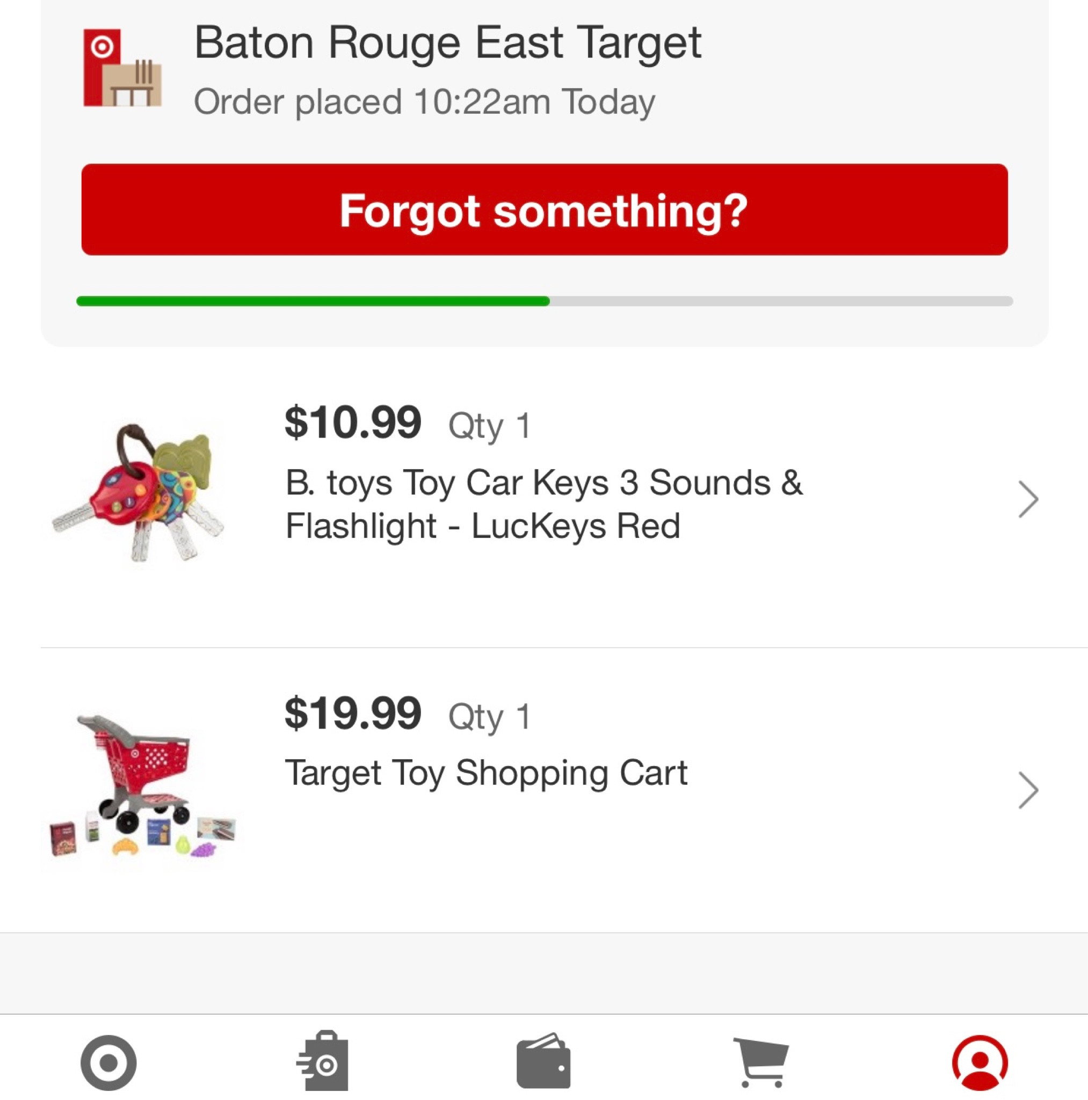Image resolution: width=1088 pixels, height=1100 pixels.
Task: Tap the Target store building icon
Action: (x=122, y=68)
